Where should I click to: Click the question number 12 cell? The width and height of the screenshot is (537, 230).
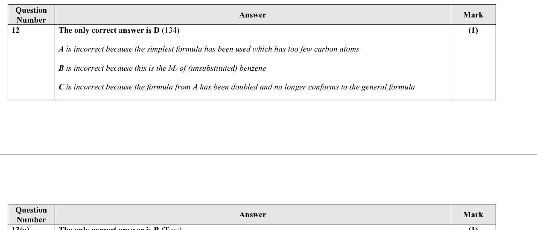(16, 31)
